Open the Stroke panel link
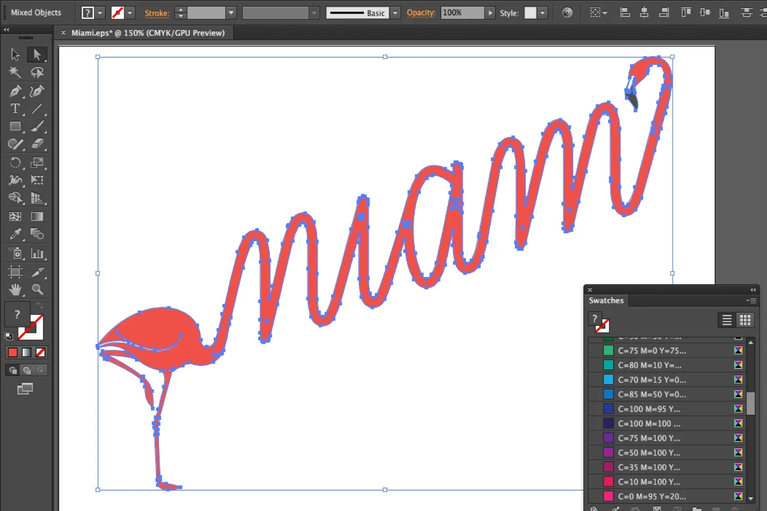Viewport: 767px width, 511px height. pyautogui.click(x=157, y=13)
